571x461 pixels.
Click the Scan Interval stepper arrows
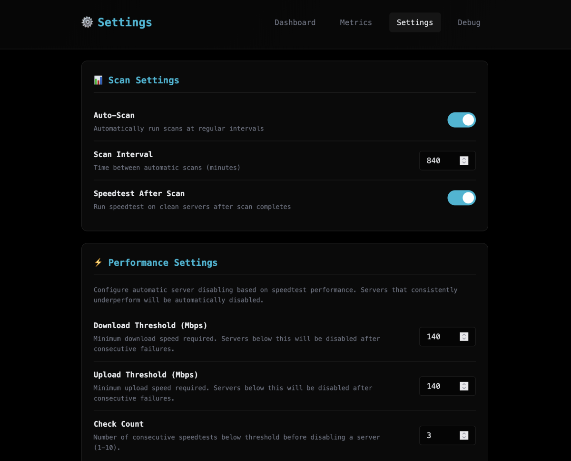464,161
